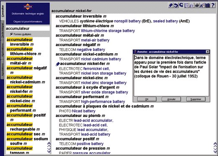
Task: Close the Annoter dialog with its X
Action: [x=208, y=52]
